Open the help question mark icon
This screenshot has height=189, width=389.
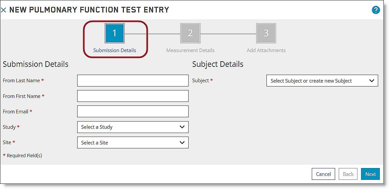click(376, 10)
